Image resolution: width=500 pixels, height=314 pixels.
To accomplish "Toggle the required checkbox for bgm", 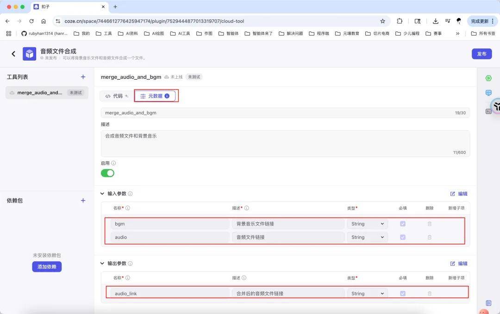I will coord(403,224).
